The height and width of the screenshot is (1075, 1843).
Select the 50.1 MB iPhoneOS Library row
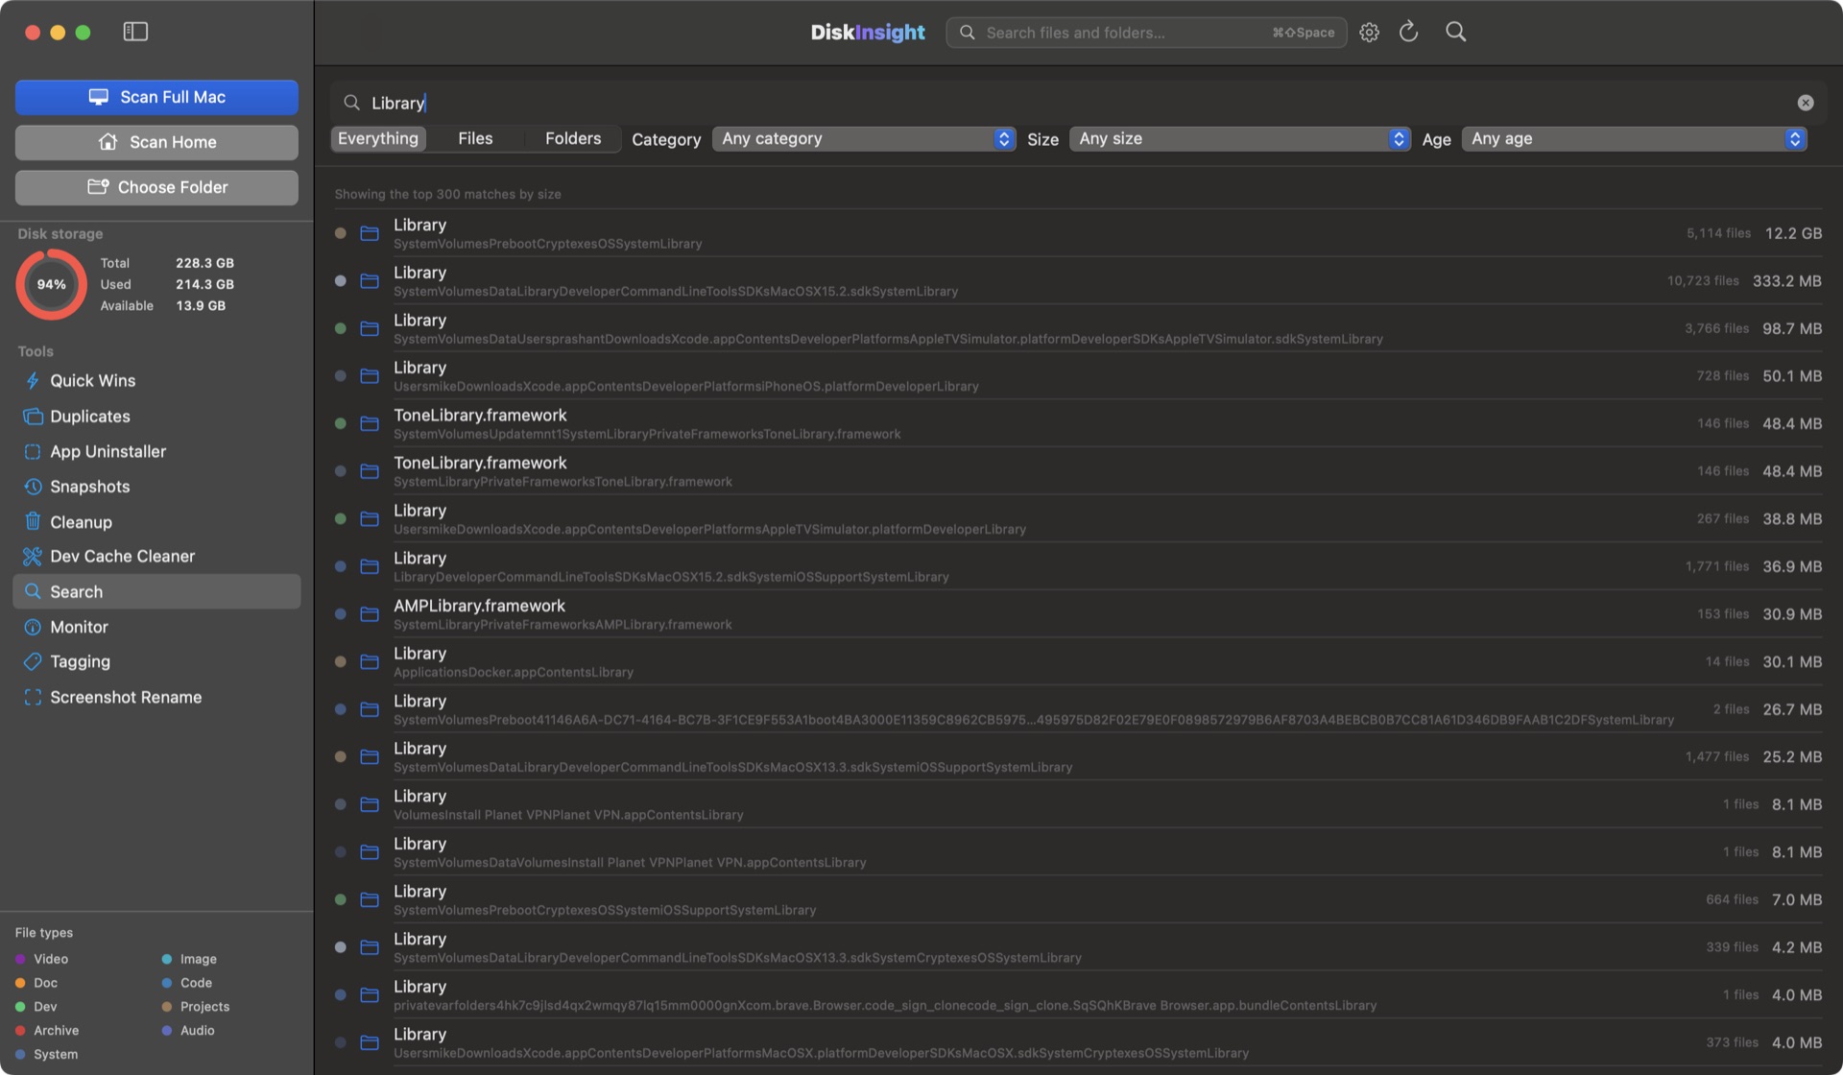click(x=1077, y=376)
